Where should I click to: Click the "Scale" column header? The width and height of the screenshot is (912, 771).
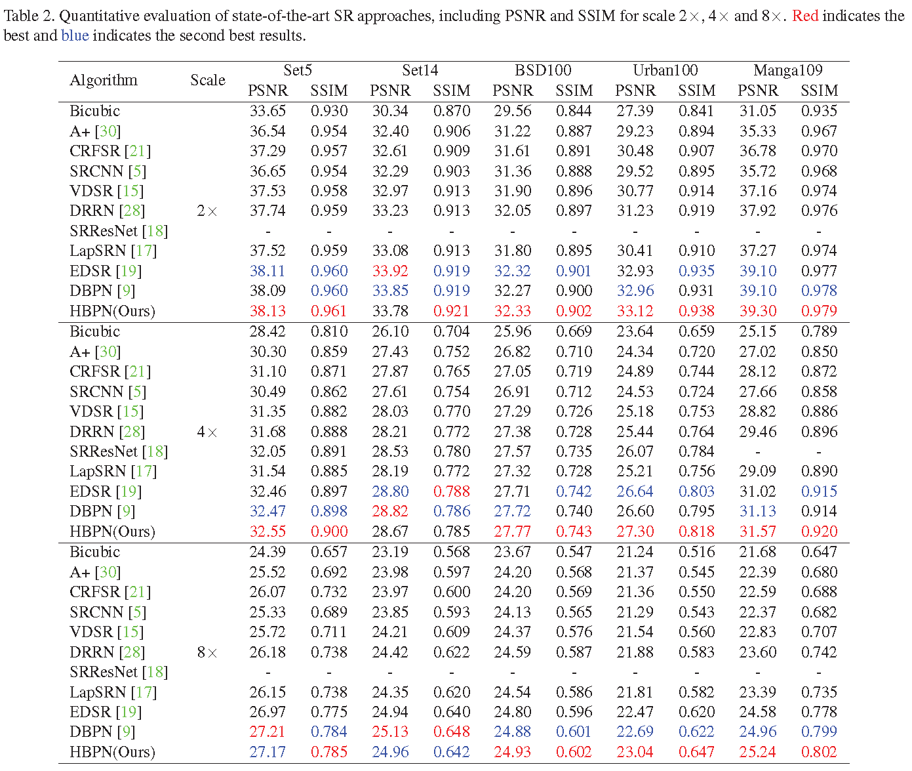pyautogui.click(x=208, y=80)
